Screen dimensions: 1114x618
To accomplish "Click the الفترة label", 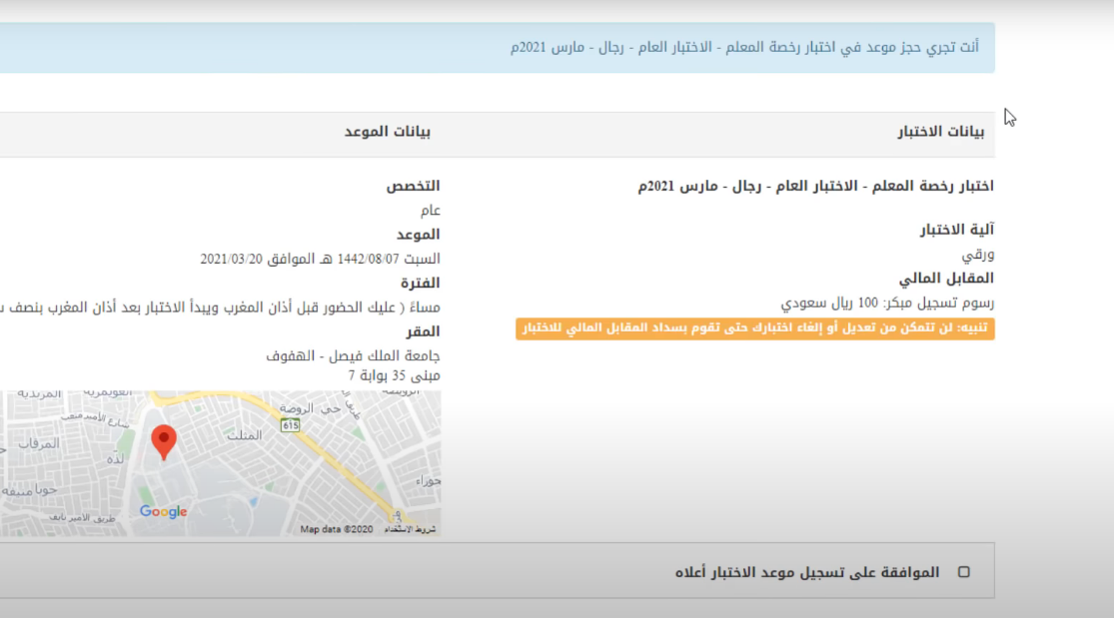I will [x=420, y=283].
